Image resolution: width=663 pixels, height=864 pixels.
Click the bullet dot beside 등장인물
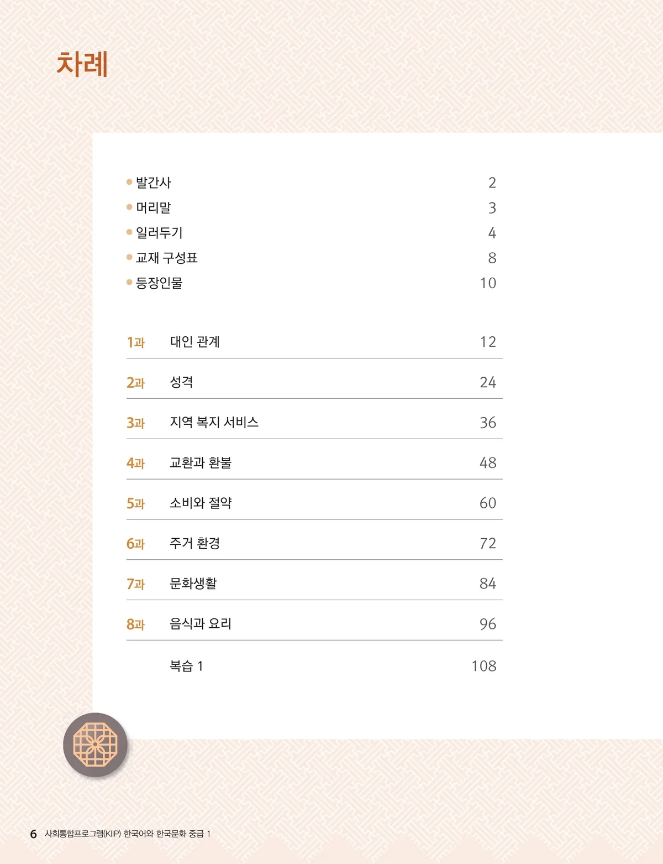coord(129,283)
